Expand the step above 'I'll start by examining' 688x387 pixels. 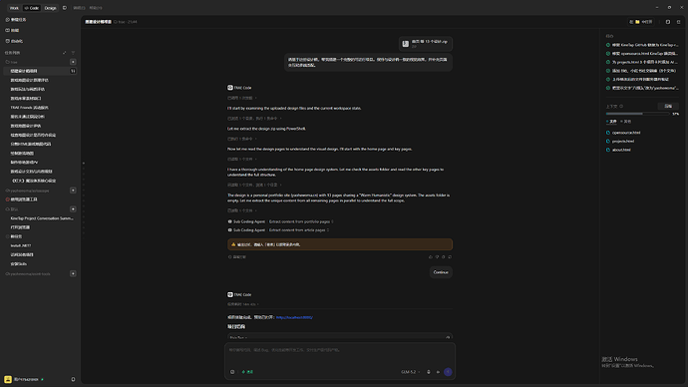tap(241, 98)
